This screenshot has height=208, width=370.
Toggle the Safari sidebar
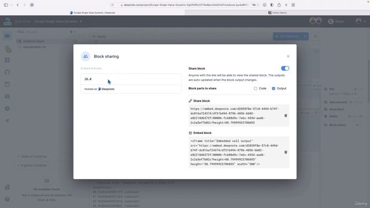pyautogui.click(x=6, y=5)
